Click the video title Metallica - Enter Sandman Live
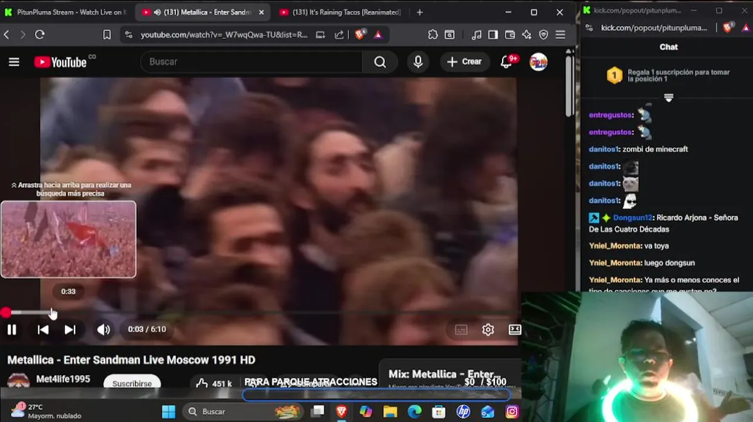Viewport: 753px width, 422px height. (131, 360)
